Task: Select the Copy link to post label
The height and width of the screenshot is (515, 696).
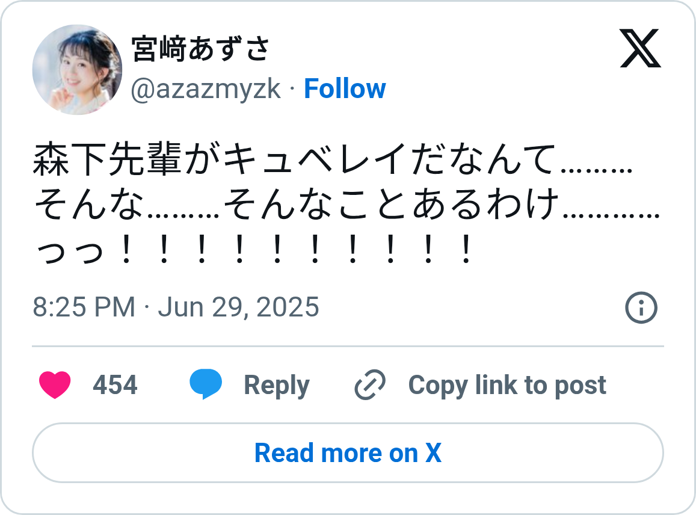Action: click(x=507, y=385)
